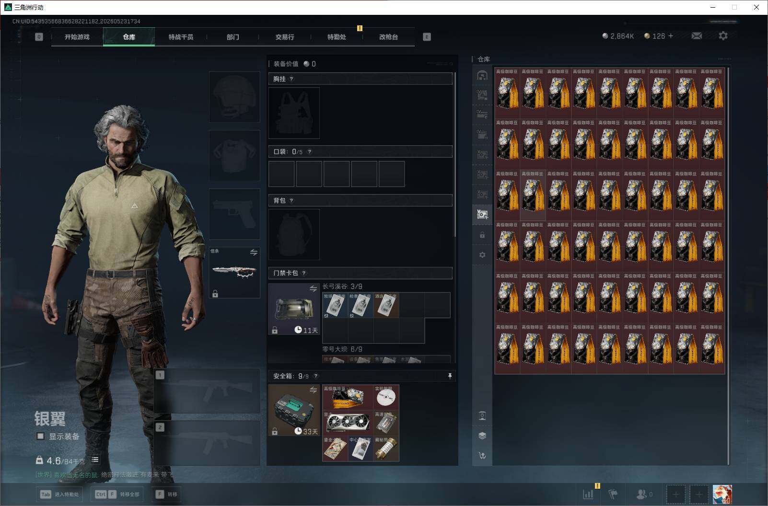The width and height of the screenshot is (768, 506).
Task: Open the 特战干员 tab
Action: coord(181,37)
